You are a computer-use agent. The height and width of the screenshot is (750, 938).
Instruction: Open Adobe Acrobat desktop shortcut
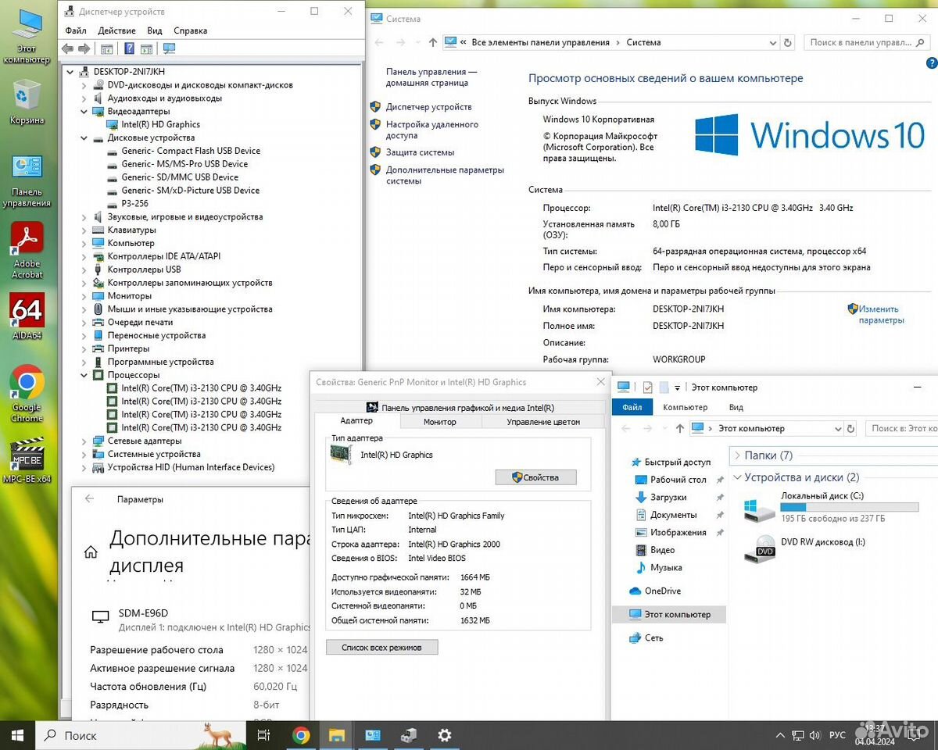click(27, 251)
